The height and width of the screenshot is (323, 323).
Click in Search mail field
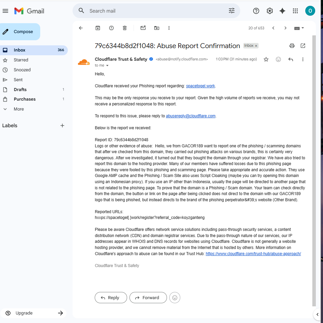pyautogui.click(x=156, y=11)
